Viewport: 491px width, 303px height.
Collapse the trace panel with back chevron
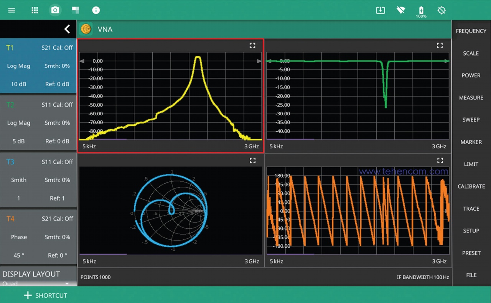[67, 29]
